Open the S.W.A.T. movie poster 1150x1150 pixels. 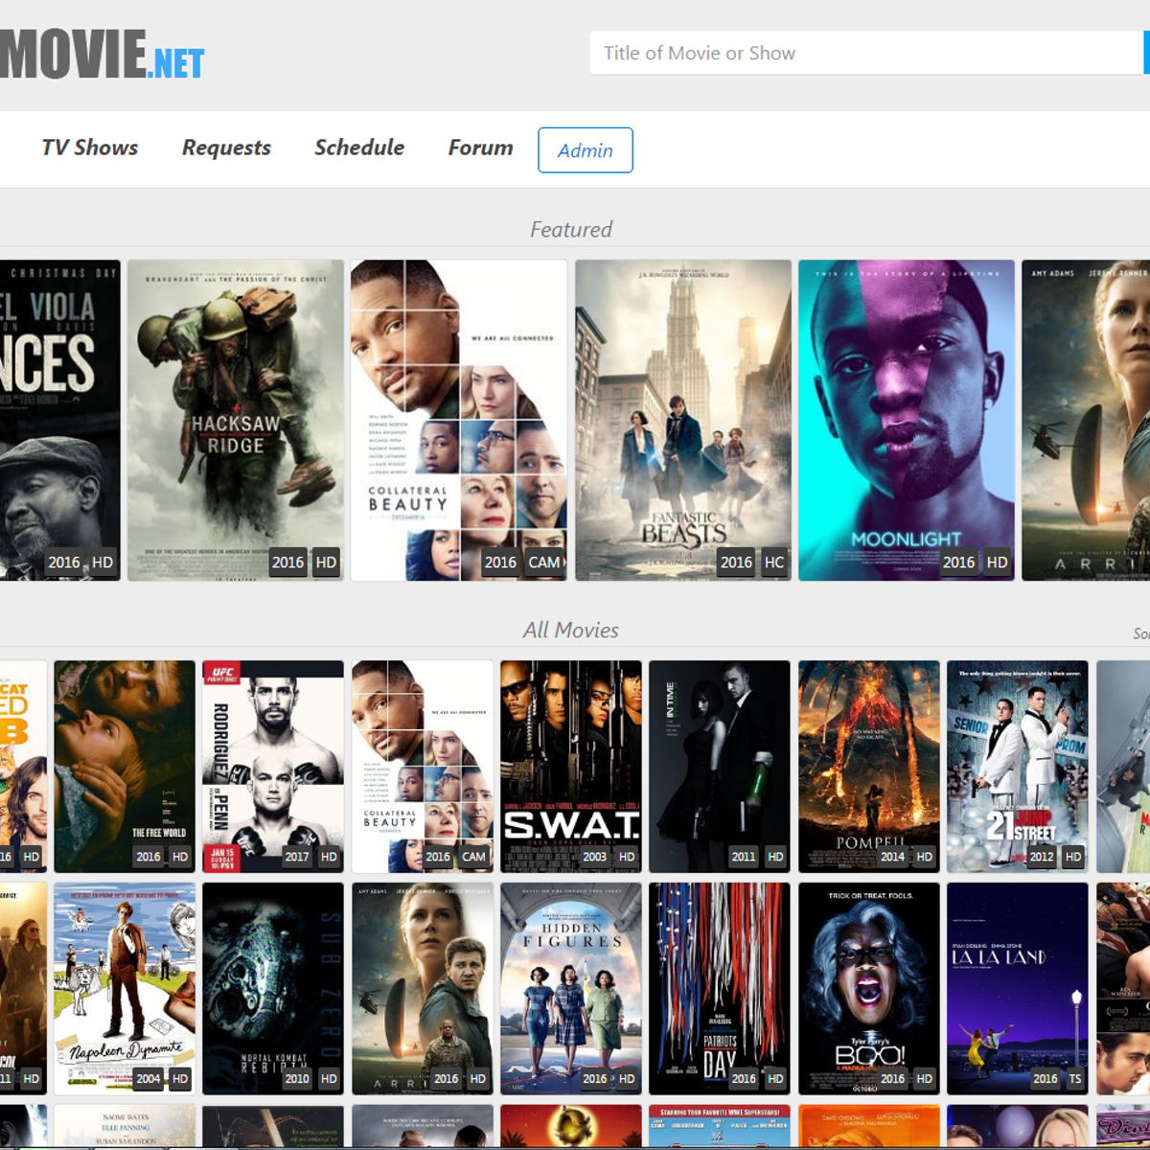tap(571, 766)
